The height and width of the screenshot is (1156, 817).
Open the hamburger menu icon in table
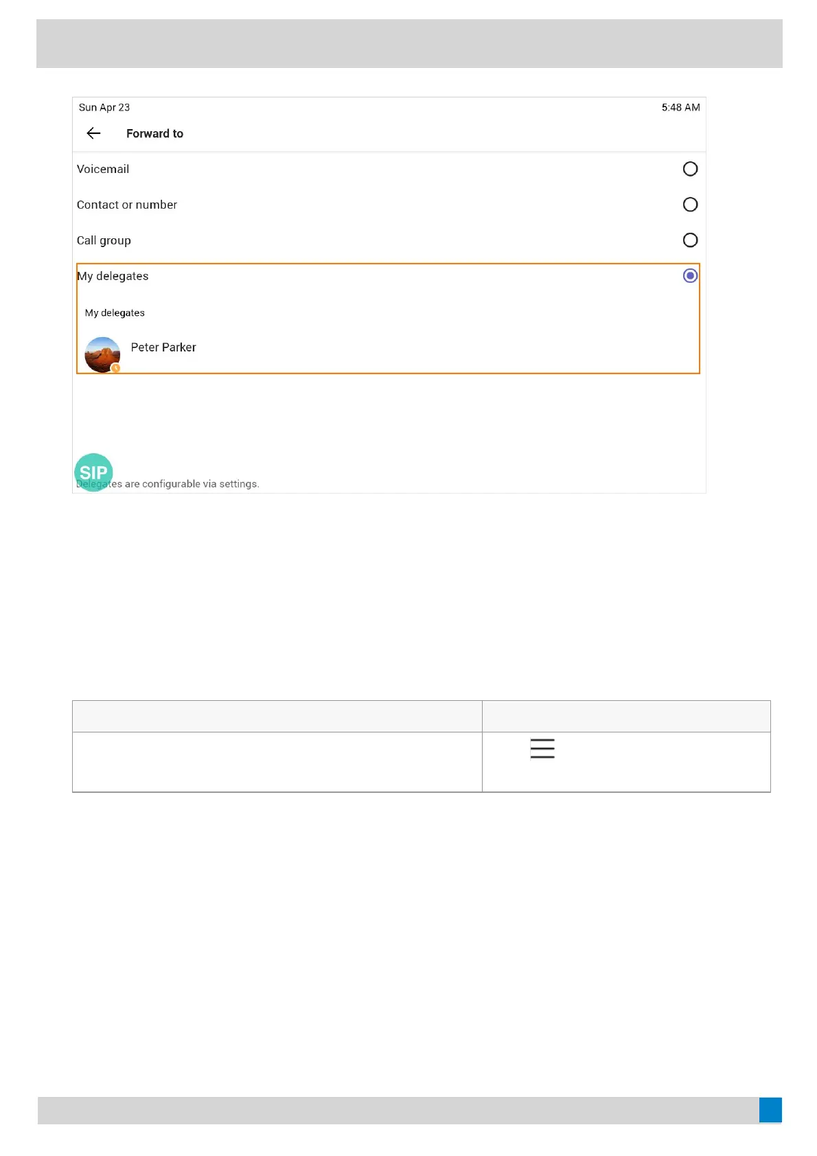(542, 748)
